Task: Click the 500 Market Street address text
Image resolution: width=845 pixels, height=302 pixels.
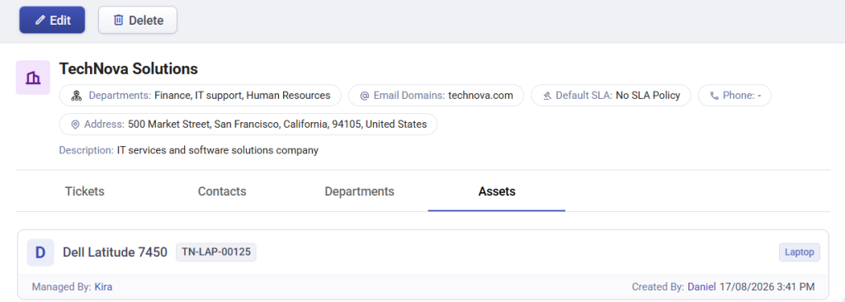Action: pos(277,124)
